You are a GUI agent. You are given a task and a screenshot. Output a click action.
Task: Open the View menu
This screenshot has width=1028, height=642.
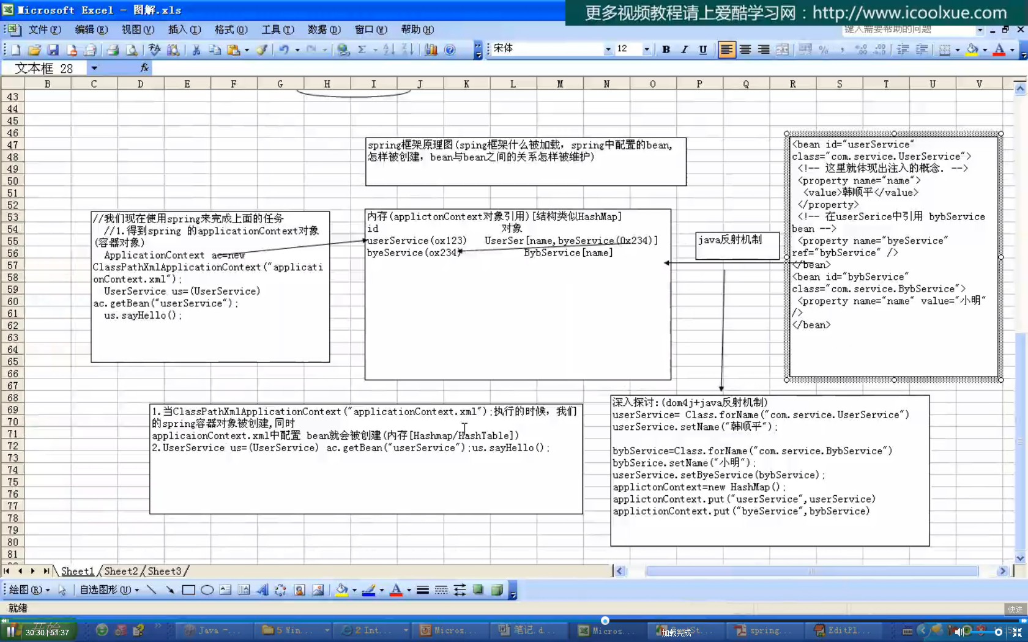click(138, 29)
